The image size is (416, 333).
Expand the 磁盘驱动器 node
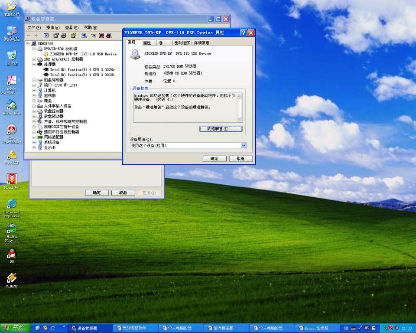pyautogui.click(x=34, y=80)
